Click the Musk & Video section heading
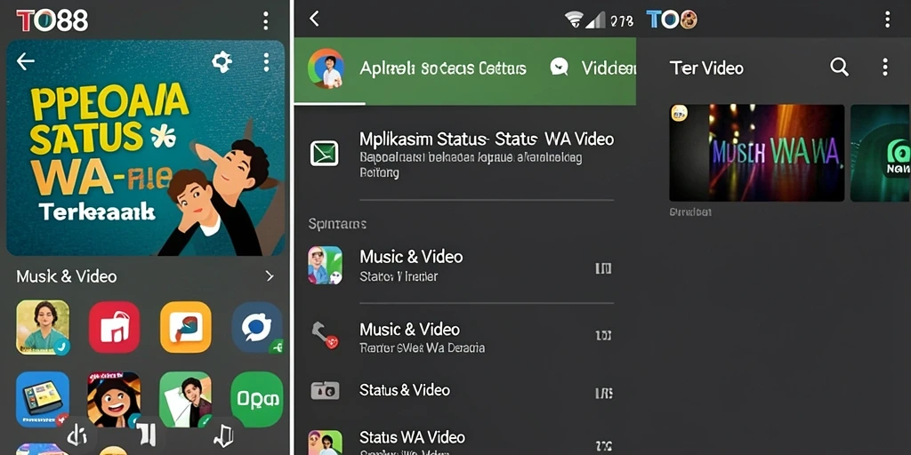The height and width of the screenshot is (455, 911). [x=66, y=276]
